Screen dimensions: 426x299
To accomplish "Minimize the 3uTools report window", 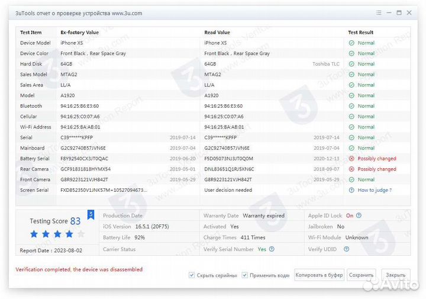I will [389, 13].
